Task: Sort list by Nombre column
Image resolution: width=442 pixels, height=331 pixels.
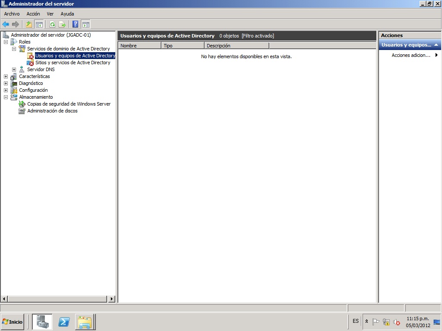Action: (139, 46)
